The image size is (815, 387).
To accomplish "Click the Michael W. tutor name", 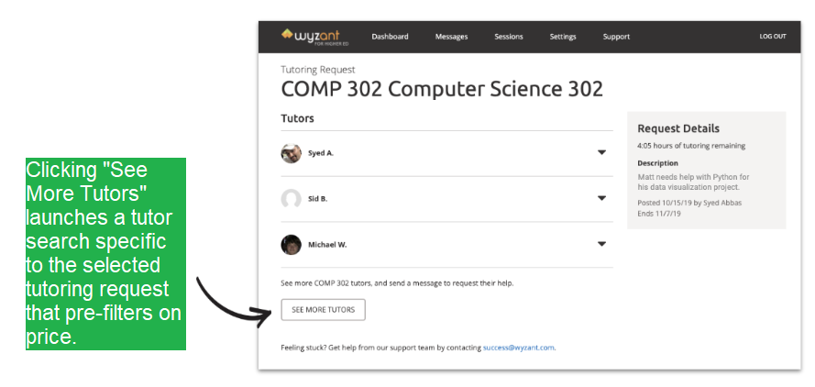I will tap(327, 245).
